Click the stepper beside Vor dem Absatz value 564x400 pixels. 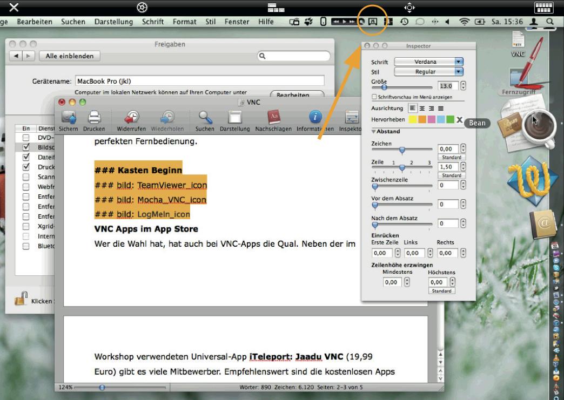click(x=463, y=204)
